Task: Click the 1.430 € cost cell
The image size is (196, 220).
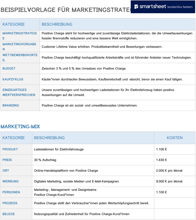Action: point(175,160)
